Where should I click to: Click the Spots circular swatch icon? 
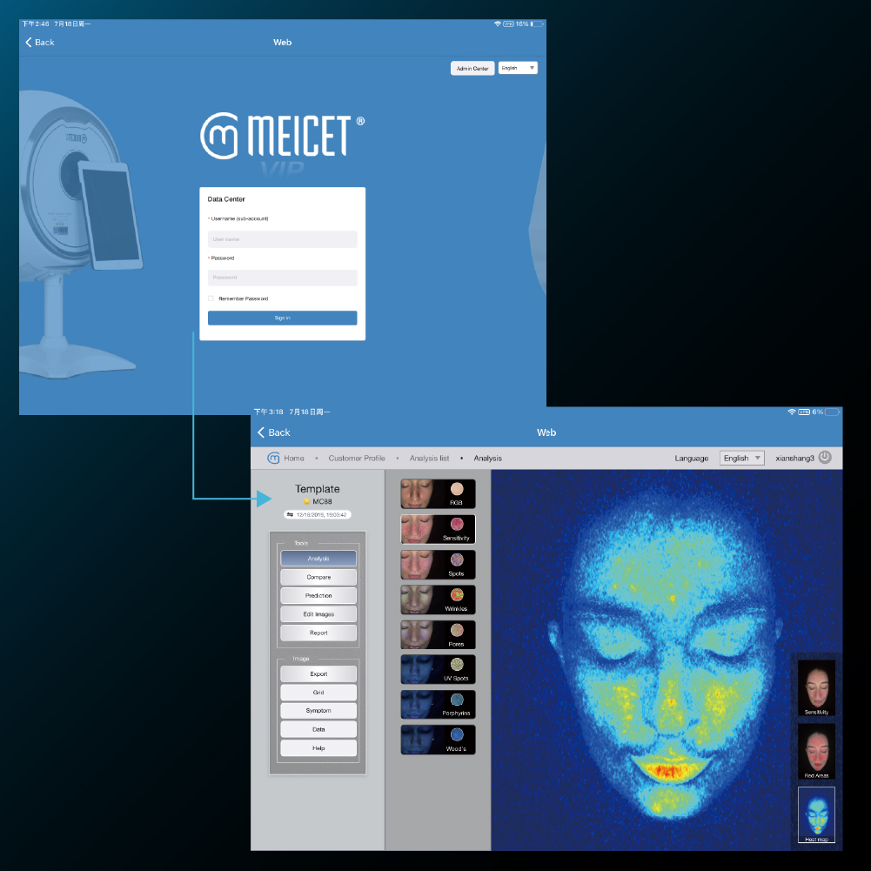click(457, 559)
